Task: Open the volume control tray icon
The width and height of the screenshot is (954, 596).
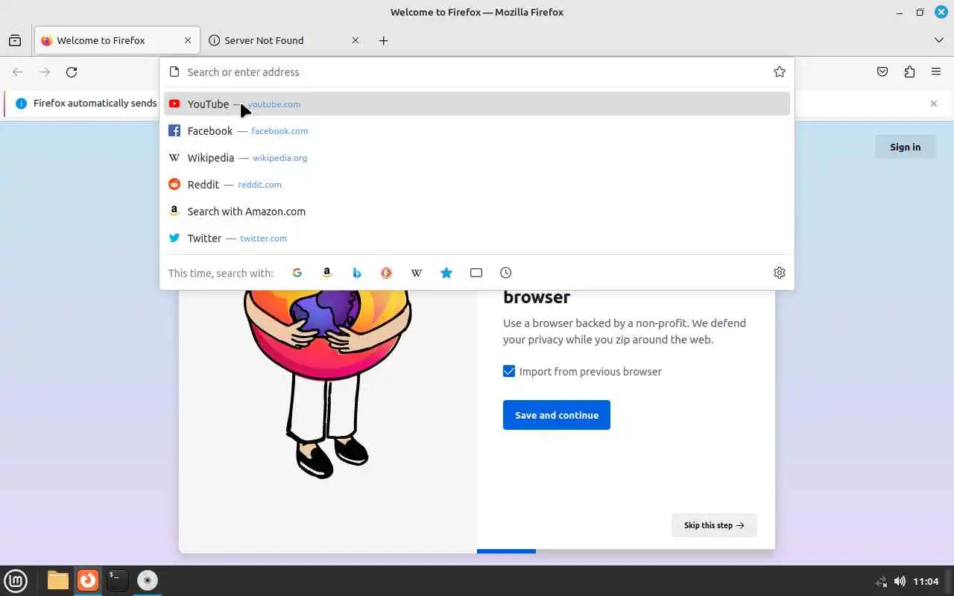Action: (x=900, y=581)
